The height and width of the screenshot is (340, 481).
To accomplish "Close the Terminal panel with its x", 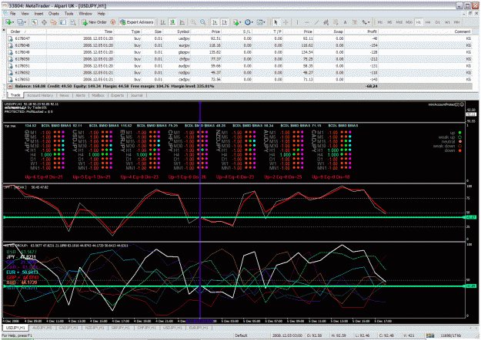I will coord(4,30).
